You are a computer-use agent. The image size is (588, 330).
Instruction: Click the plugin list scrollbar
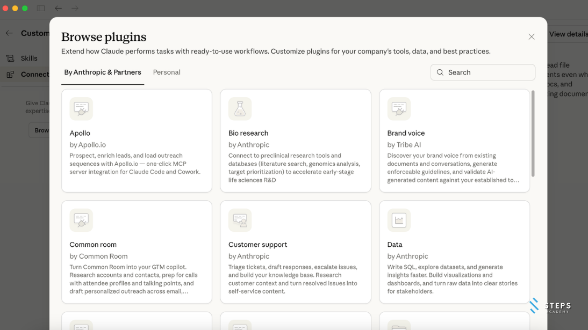[x=533, y=134]
